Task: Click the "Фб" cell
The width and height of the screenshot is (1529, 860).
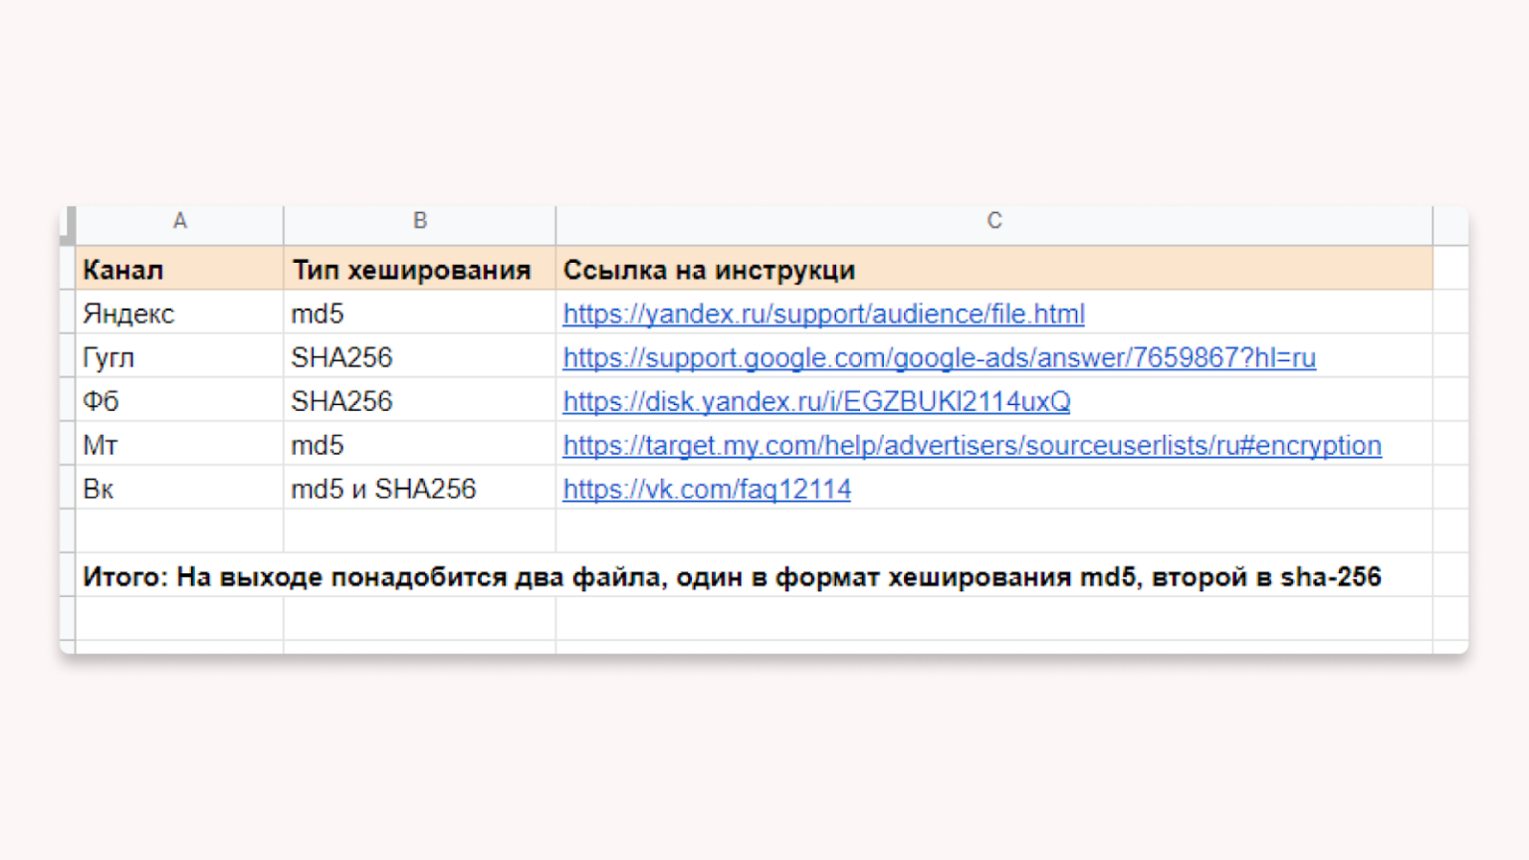Action: click(x=179, y=401)
